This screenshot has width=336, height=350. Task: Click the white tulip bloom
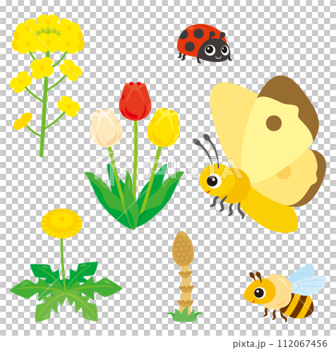[x=106, y=128]
